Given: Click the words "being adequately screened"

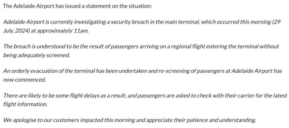Looking at the screenshot, I should [36, 55].
